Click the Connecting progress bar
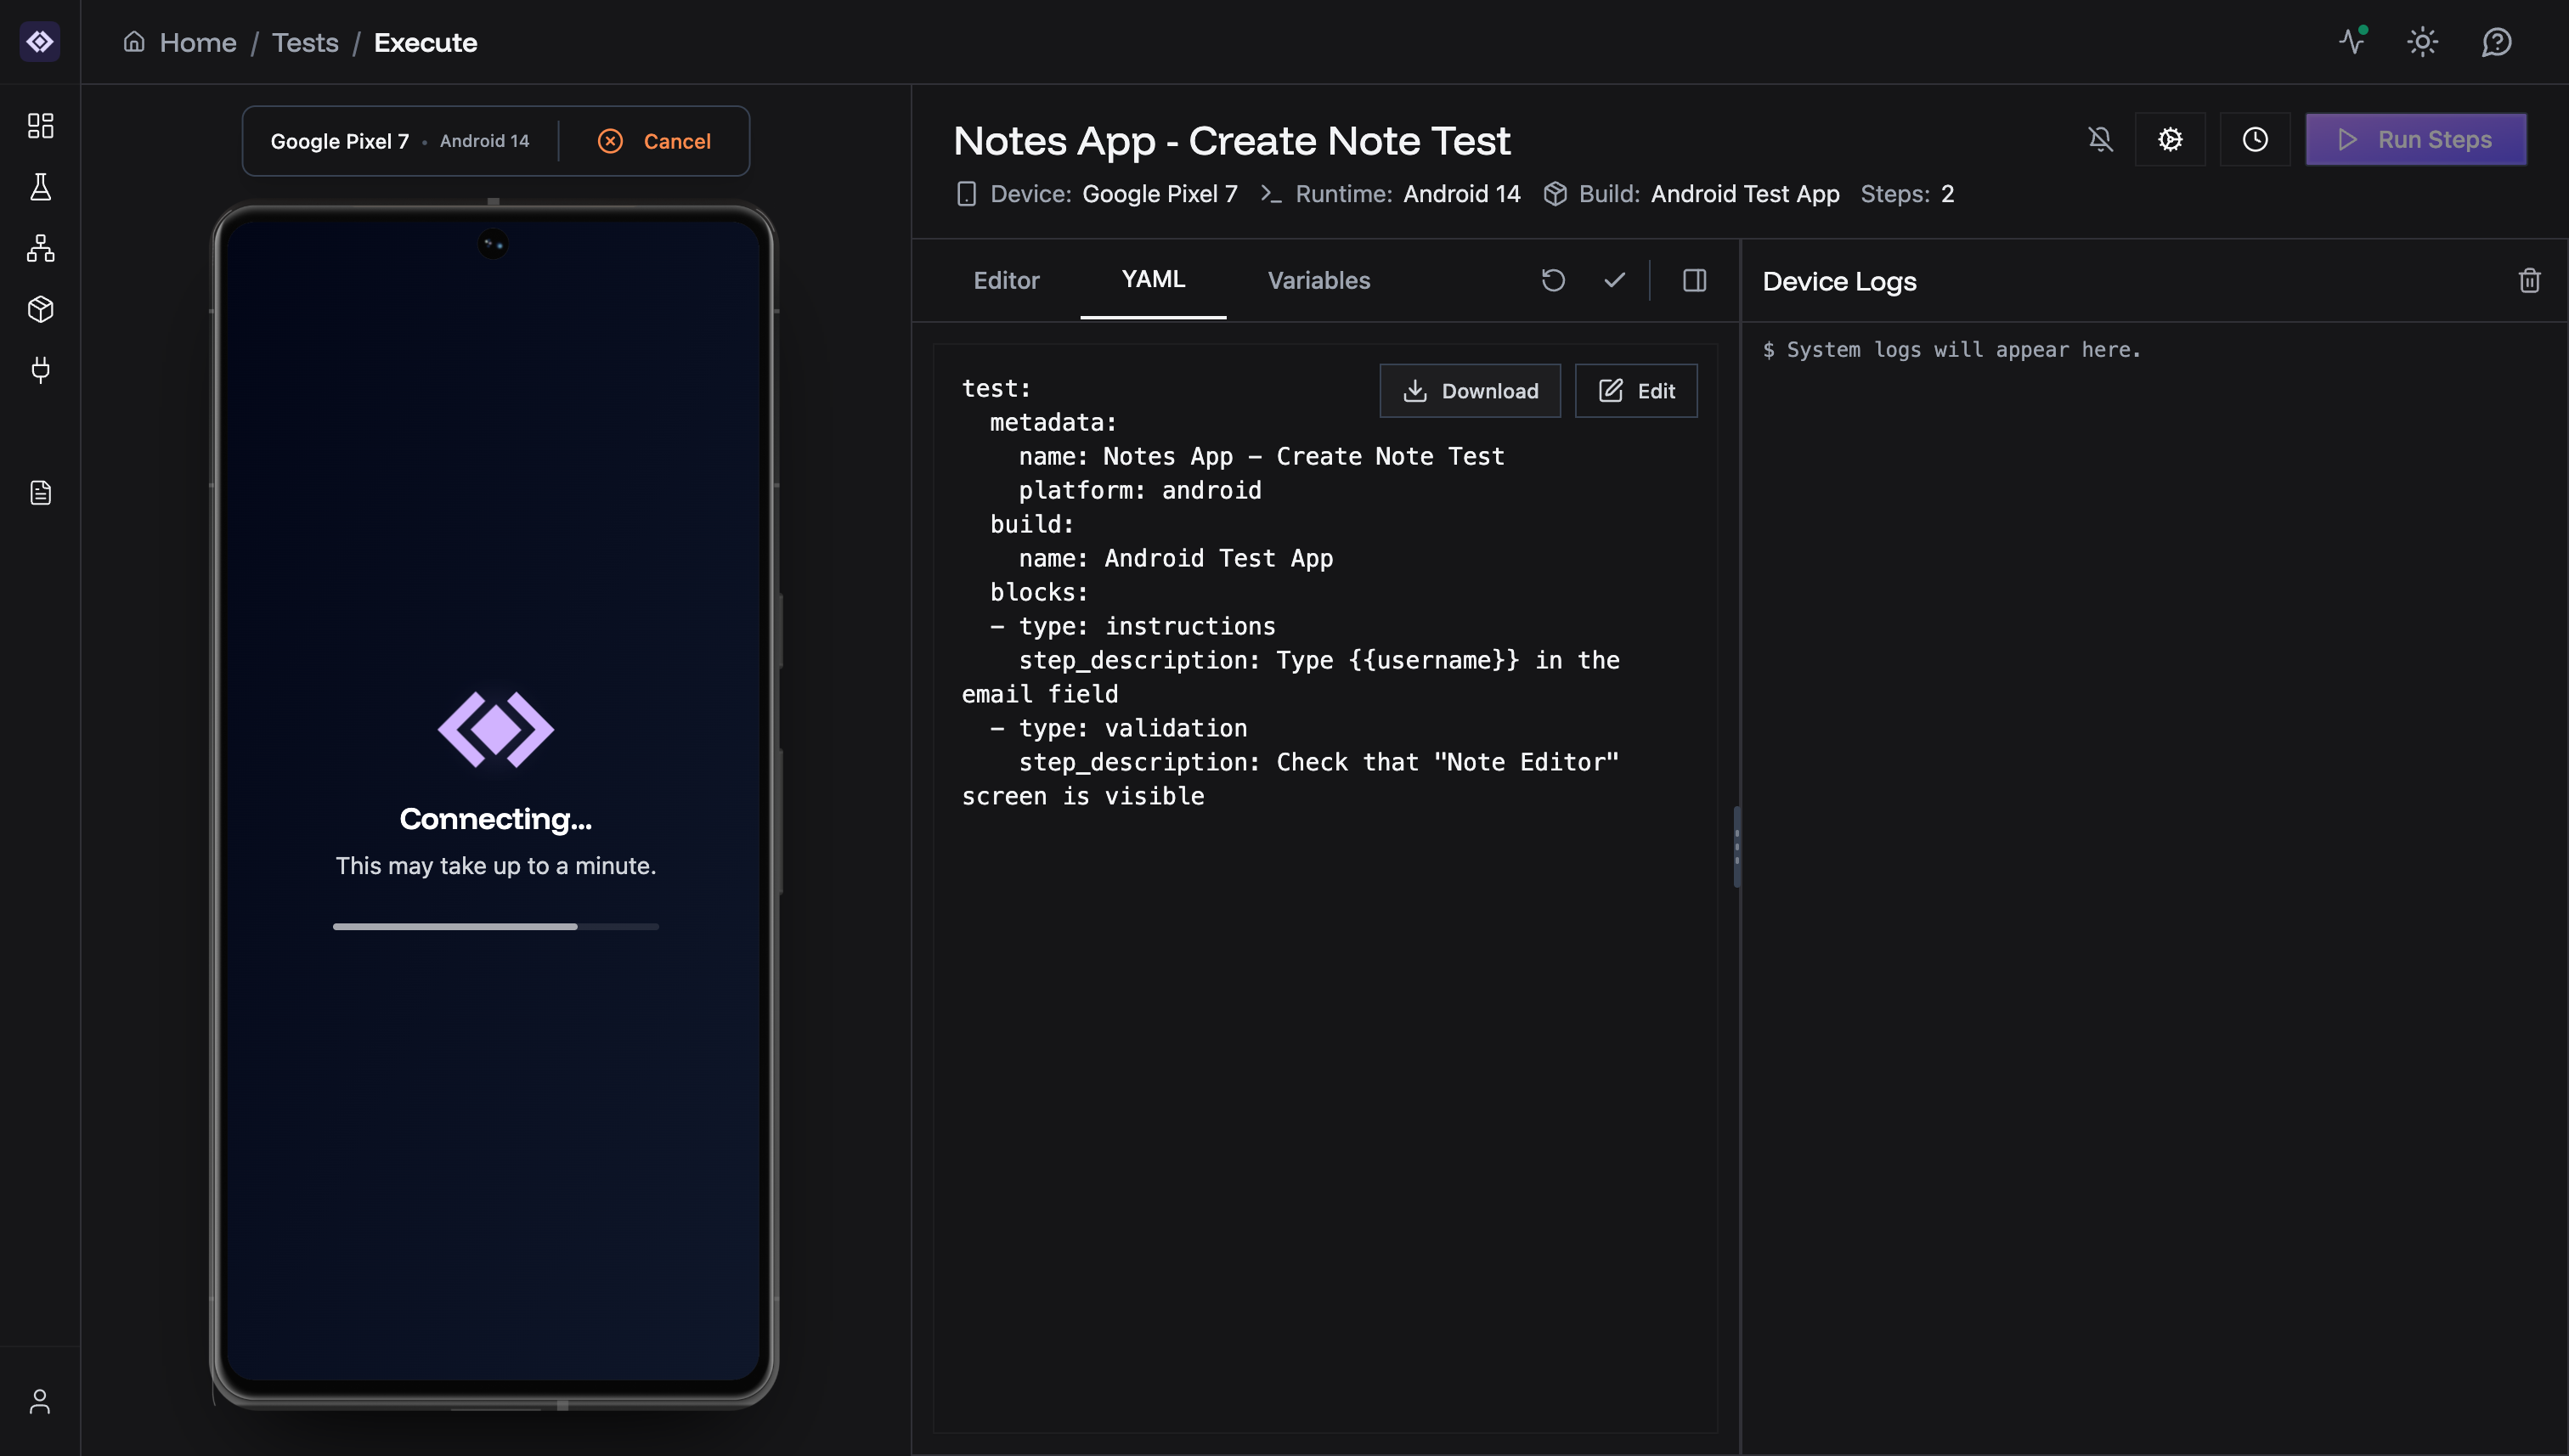This screenshot has width=2569, height=1456. tap(495, 927)
